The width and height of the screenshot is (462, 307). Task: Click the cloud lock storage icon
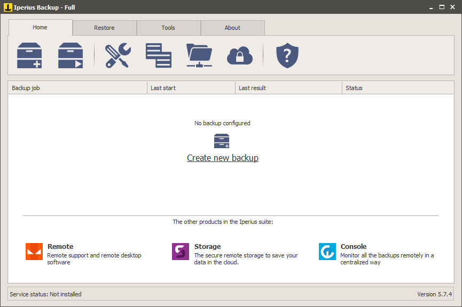[x=240, y=55]
